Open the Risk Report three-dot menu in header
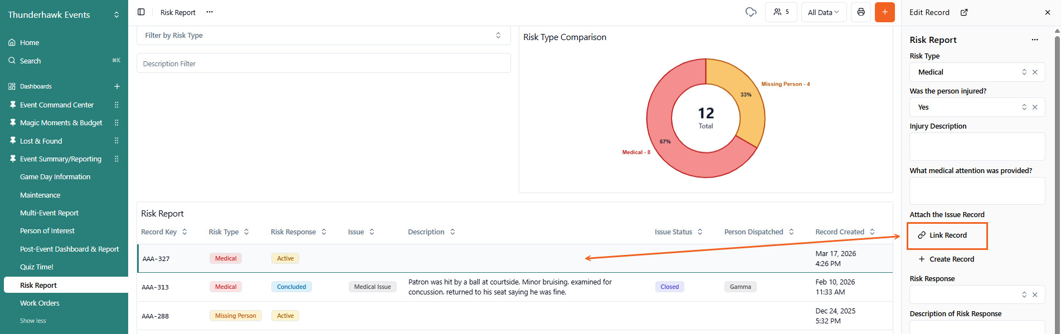This screenshot has height=334, width=1061. pyautogui.click(x=210, y=12)
